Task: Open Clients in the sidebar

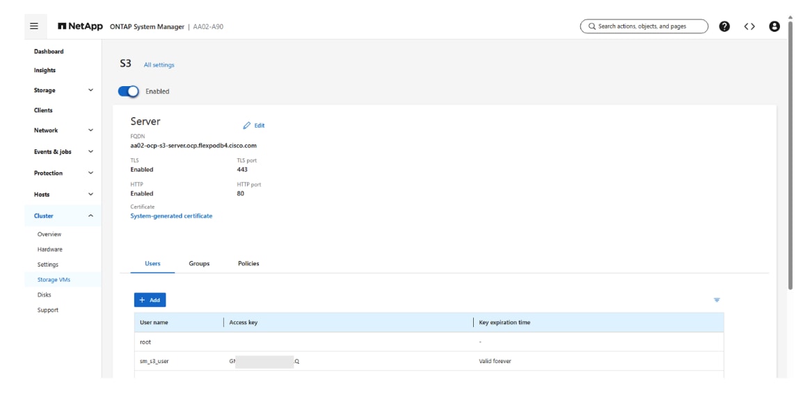Action: pyautogui.click(x=43, y=110)
